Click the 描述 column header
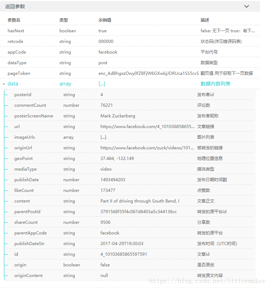Image resolution: width=270 pixels, height=288 pixels. [x=205, y=20]
